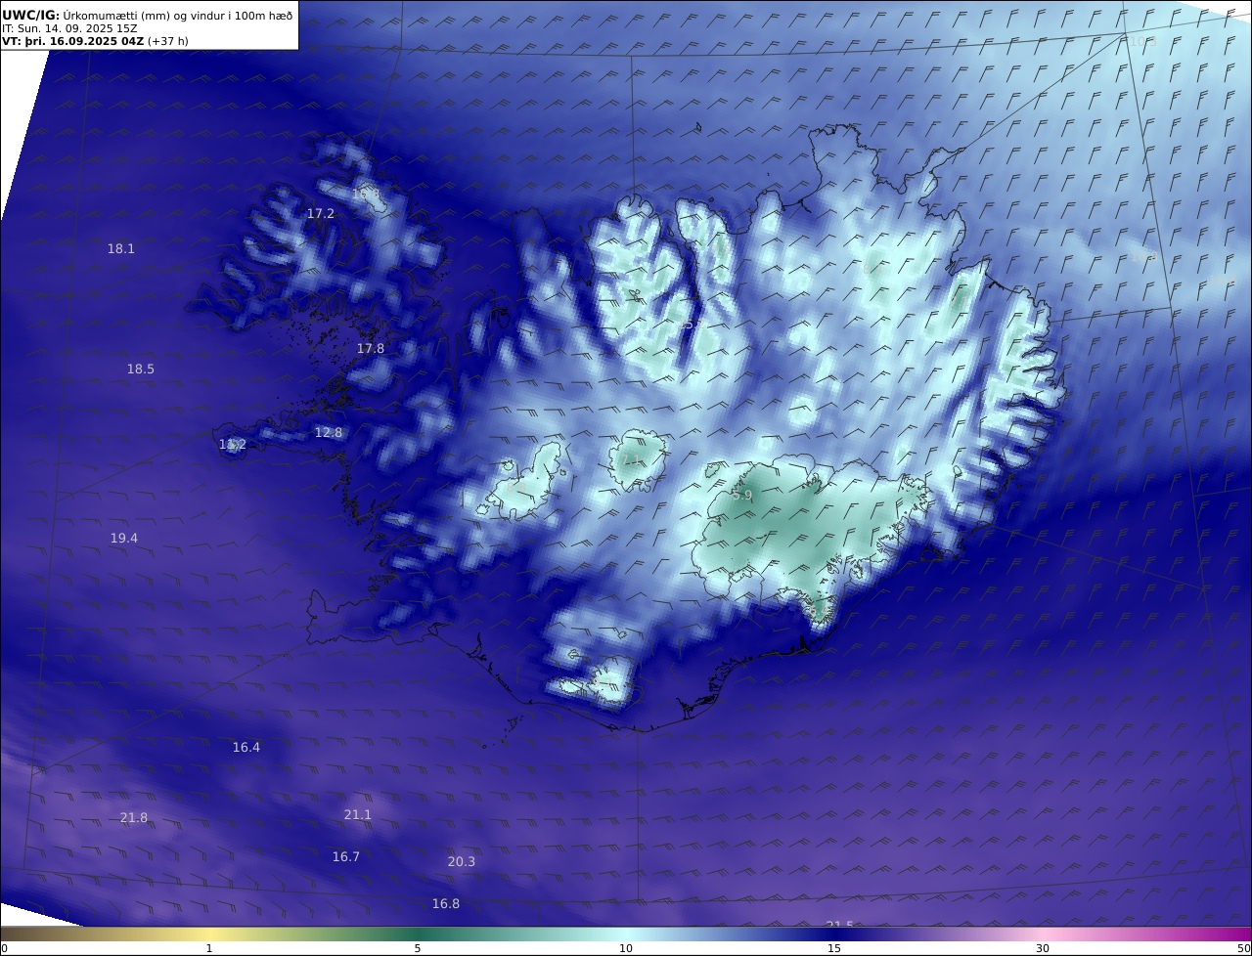Screen dimensions: 1252x956
Task: Click the "IT: Sun. 14. 09. 2025 15Z" line
Action: 69,28
